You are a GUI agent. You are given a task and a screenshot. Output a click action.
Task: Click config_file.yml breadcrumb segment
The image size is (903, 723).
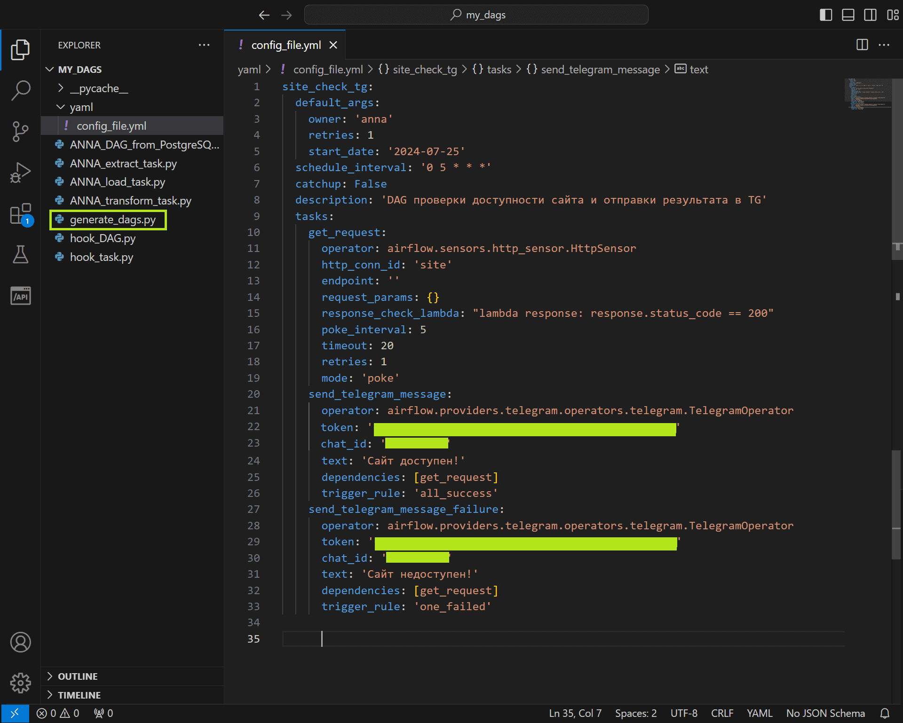[x=328, y=70]
